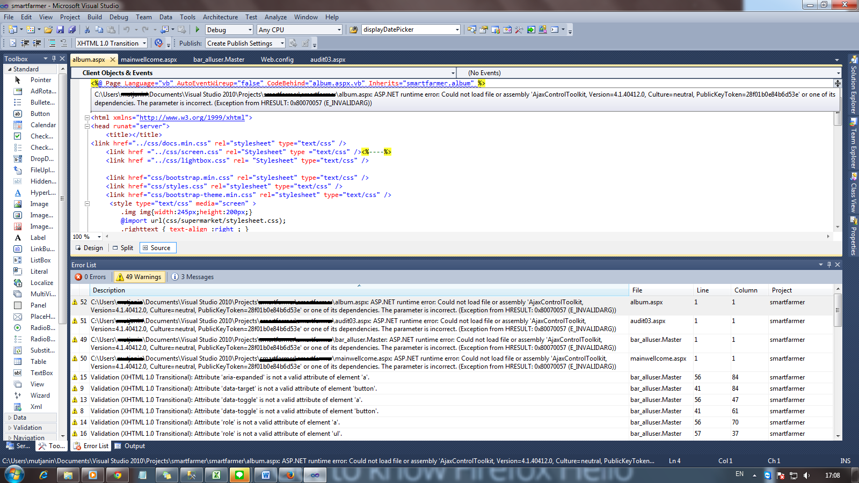Click the Error List vertical scrollbar
The width and height of the screenshot is (859, 483).
pyautogui.click(x=838, y=363)
